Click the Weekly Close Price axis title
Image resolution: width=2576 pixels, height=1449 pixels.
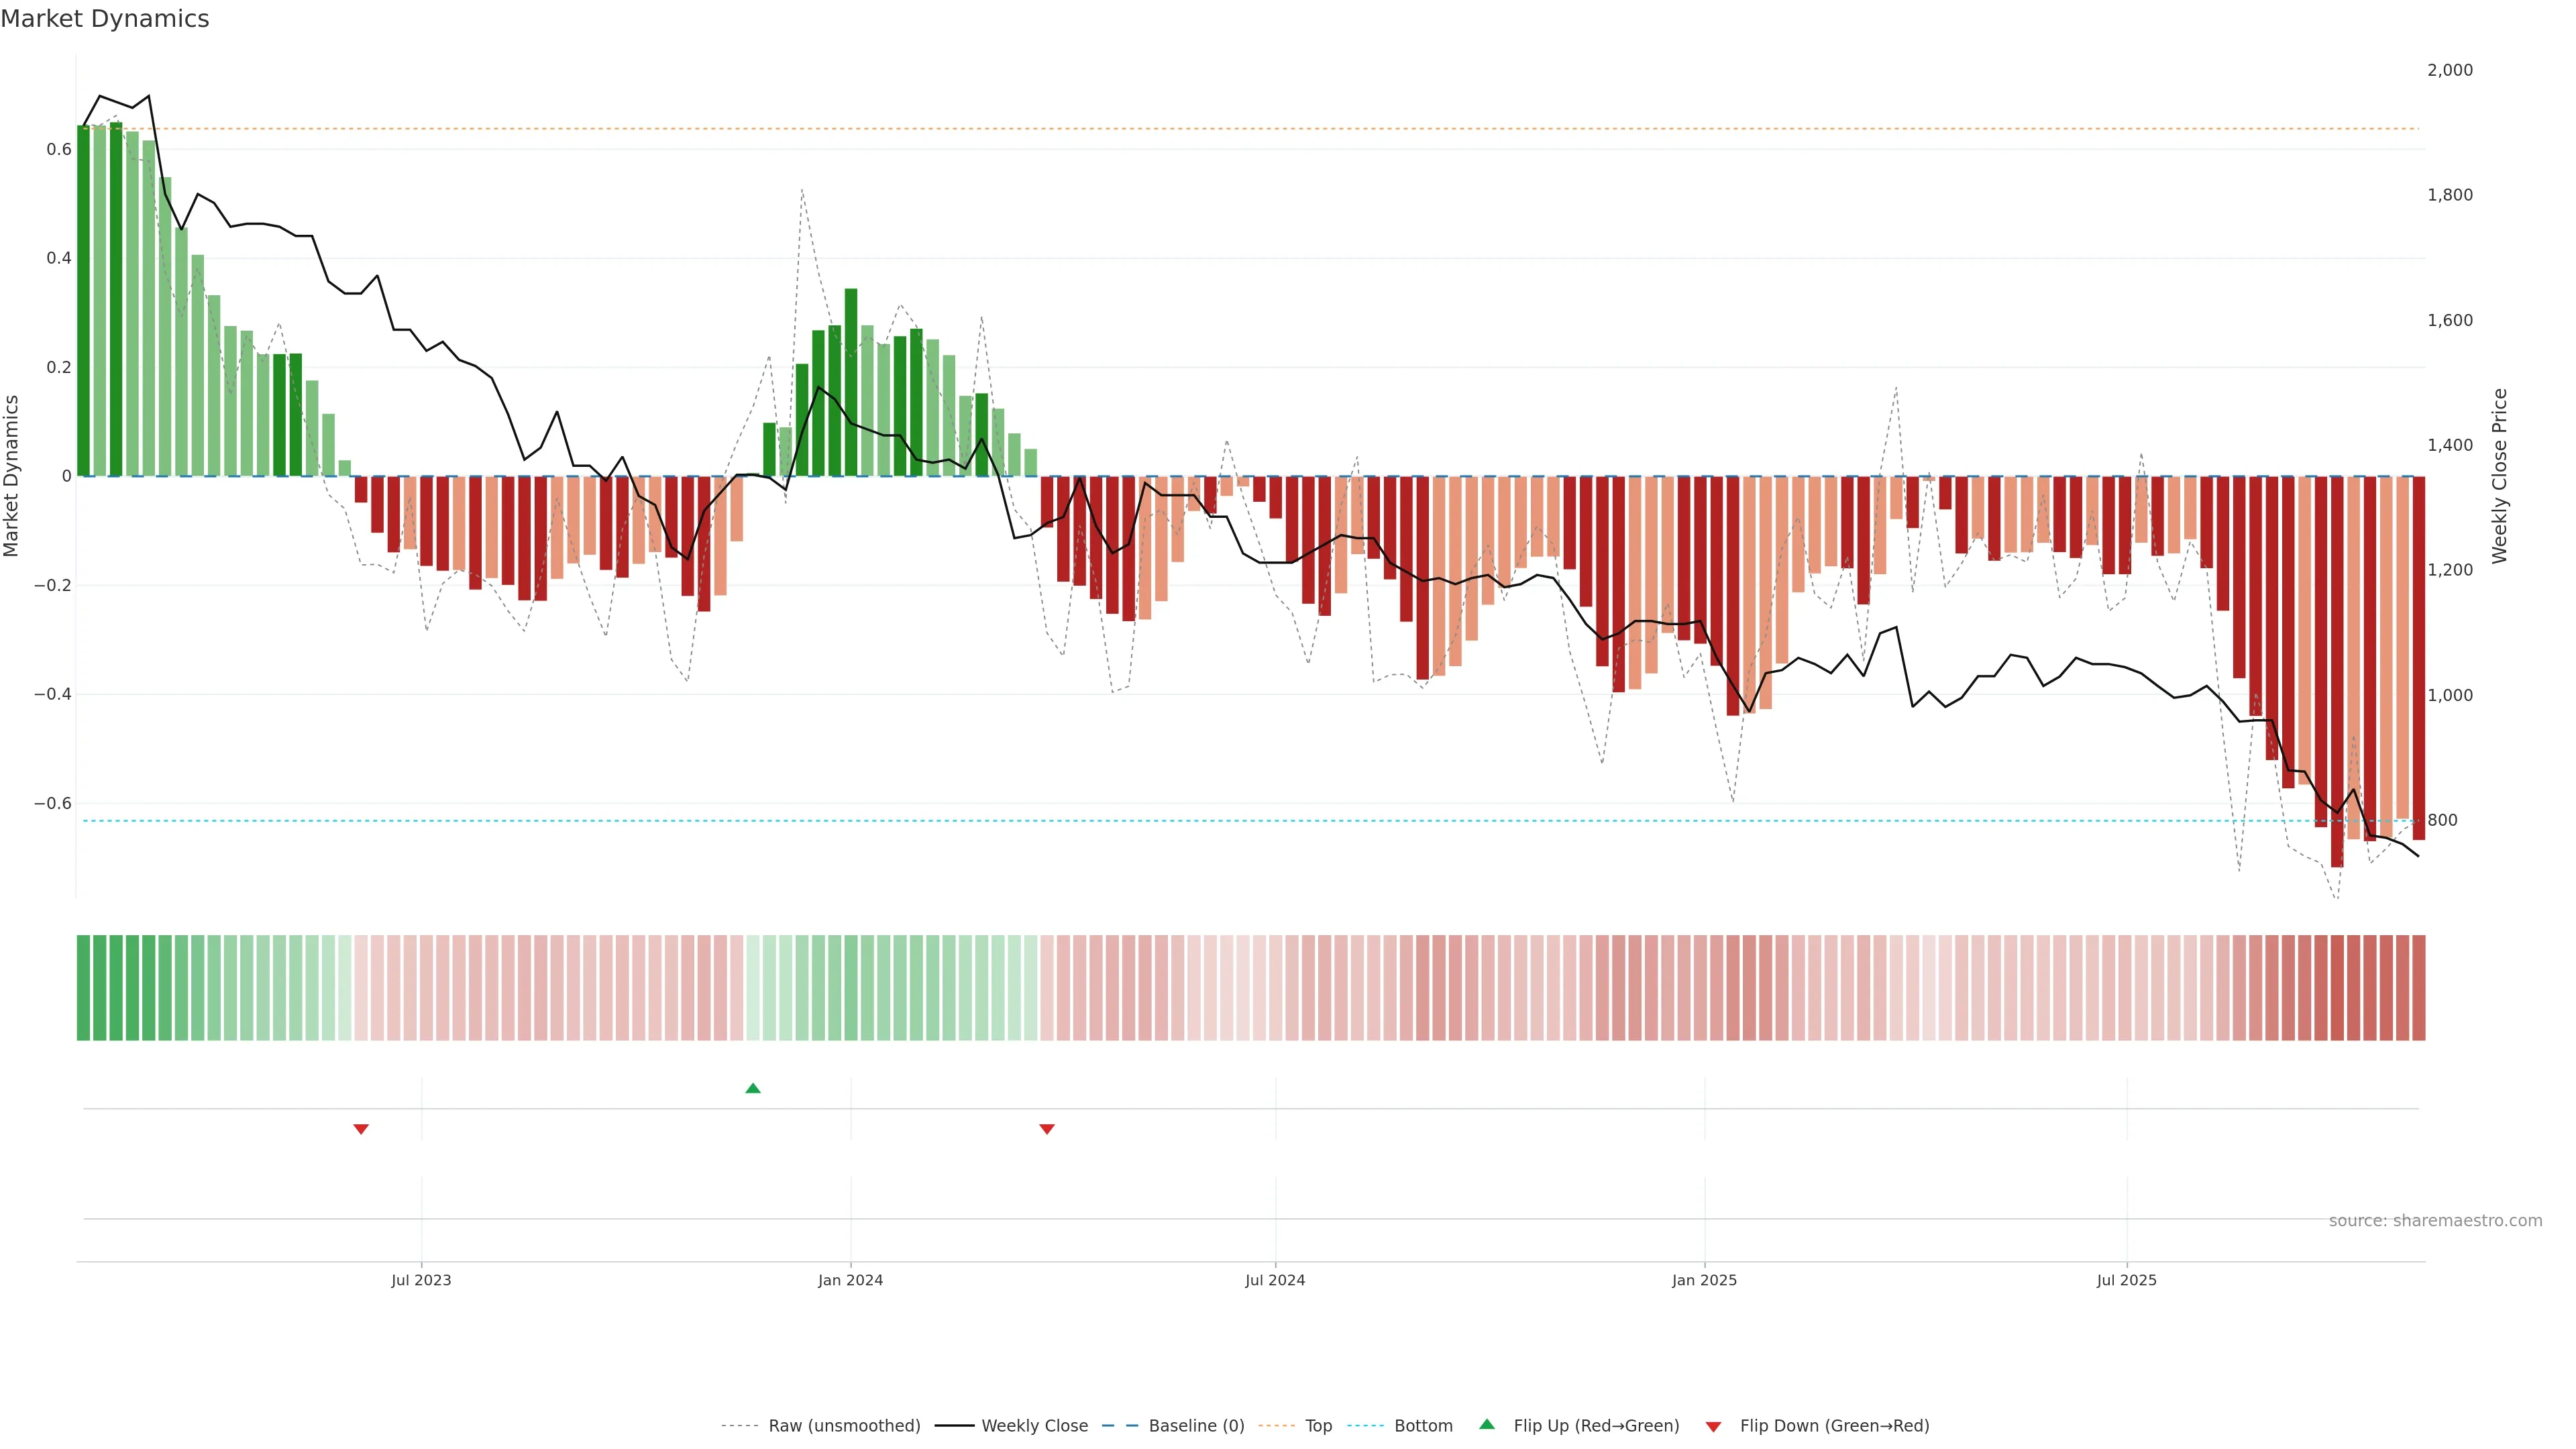coord(2499,476)
